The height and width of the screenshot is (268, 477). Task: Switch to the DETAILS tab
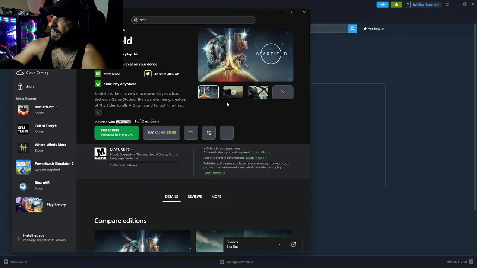pyautogui.click(x=172, y=197)
